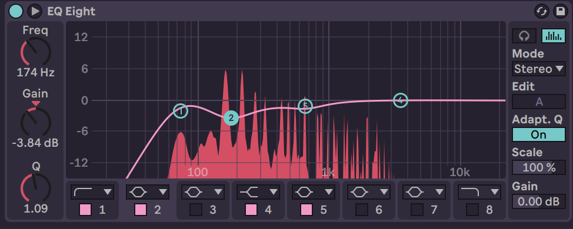Toggle the spectrum analyzer display button
Screen dimensions: 573x229
[553, 36]
